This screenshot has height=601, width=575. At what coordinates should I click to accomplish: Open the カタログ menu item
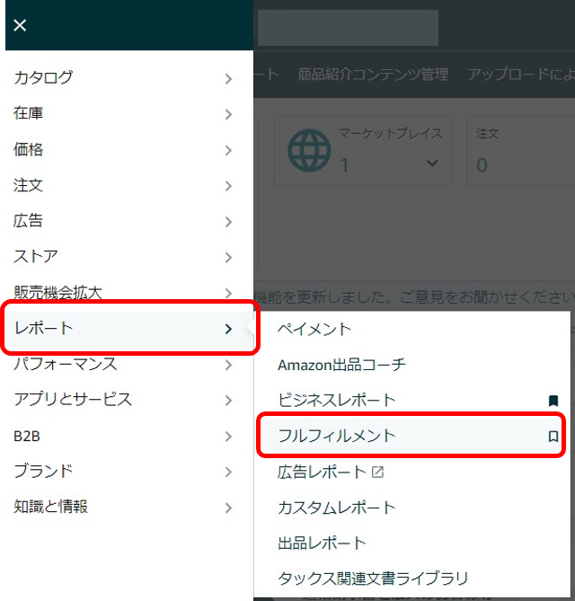point(42,78)
